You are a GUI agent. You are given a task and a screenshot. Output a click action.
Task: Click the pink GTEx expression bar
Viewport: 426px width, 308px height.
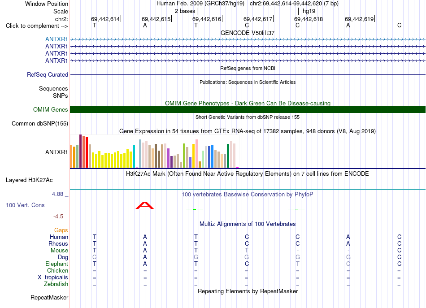click(x=196, y=154)
